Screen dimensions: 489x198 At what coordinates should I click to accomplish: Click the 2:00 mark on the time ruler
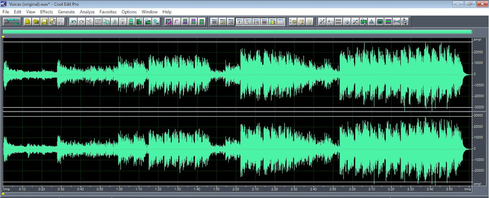(x=236, y=189)
